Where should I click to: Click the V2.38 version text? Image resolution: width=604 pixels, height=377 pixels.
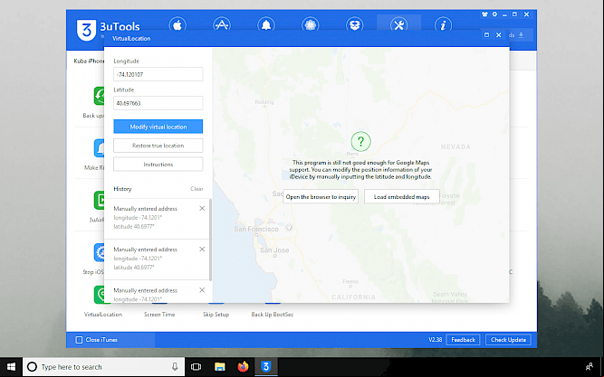(x=436, y=340)
